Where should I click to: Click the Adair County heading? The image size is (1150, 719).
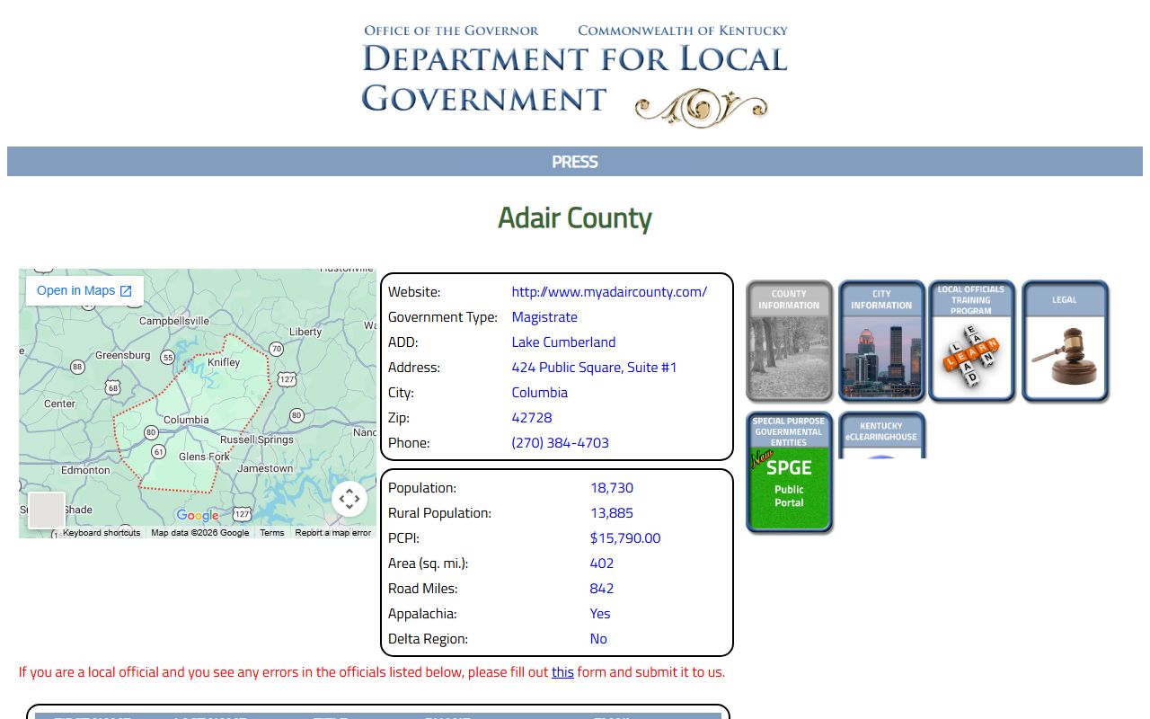pos(575,218)
